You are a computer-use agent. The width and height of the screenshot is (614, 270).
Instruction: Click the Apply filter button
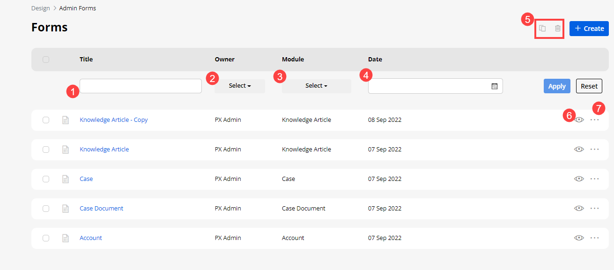click(556, 86)
